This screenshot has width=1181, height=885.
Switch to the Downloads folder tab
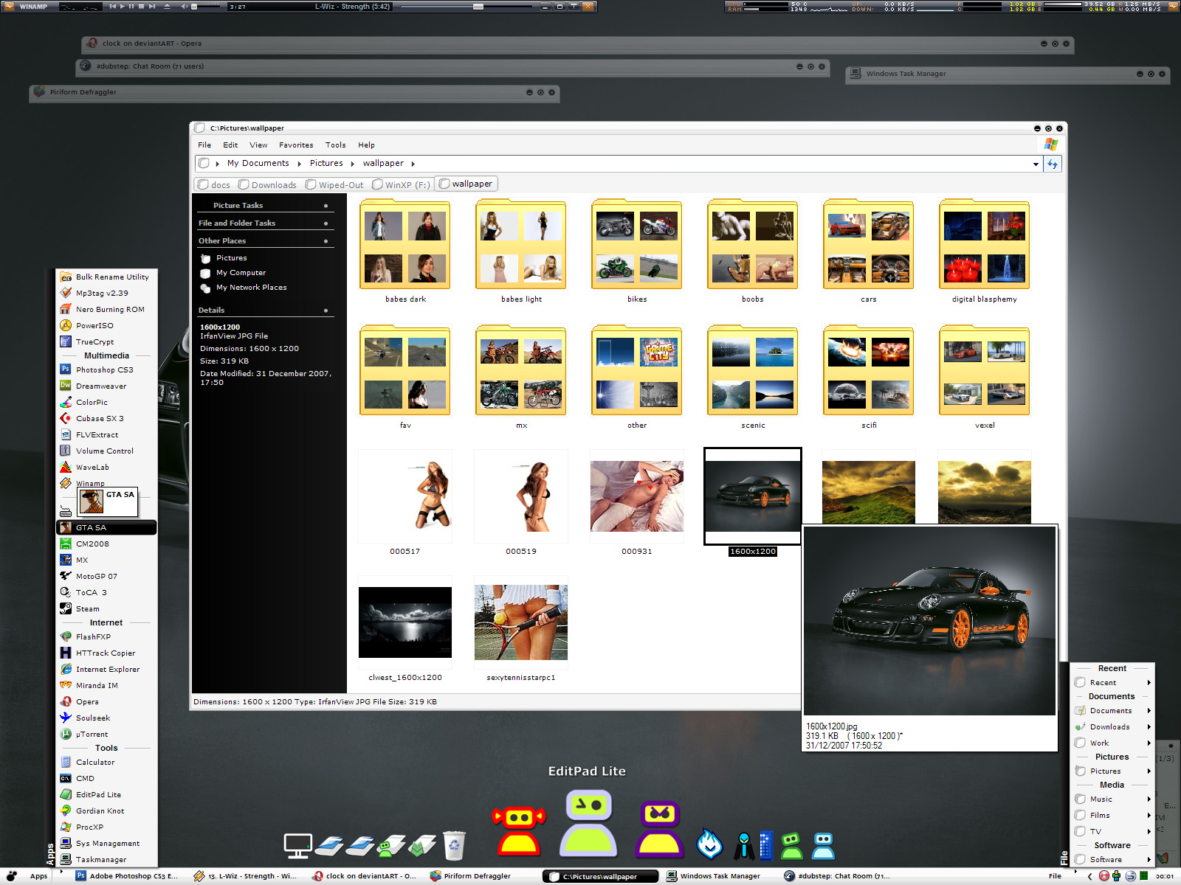coord(267,185)
